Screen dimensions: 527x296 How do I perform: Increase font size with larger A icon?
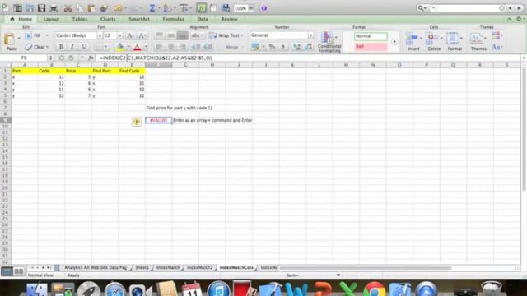click(x=130, y=35)
